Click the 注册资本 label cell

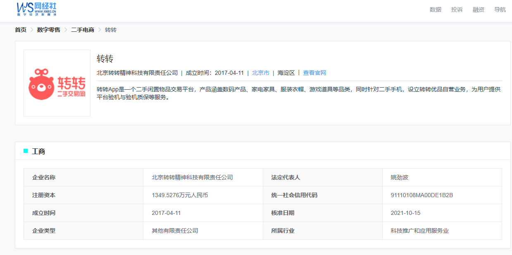pos(83,195)
